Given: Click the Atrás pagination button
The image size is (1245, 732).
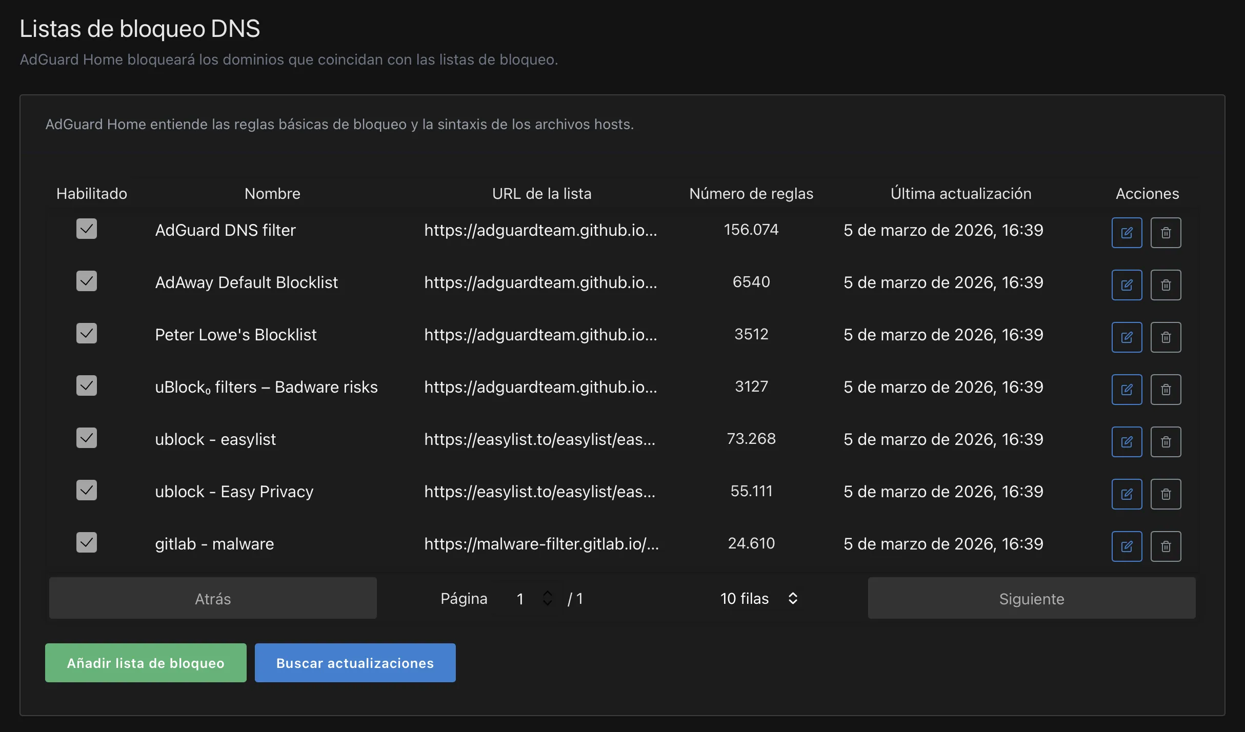Looking at the screenshot, I should [213, 598].
